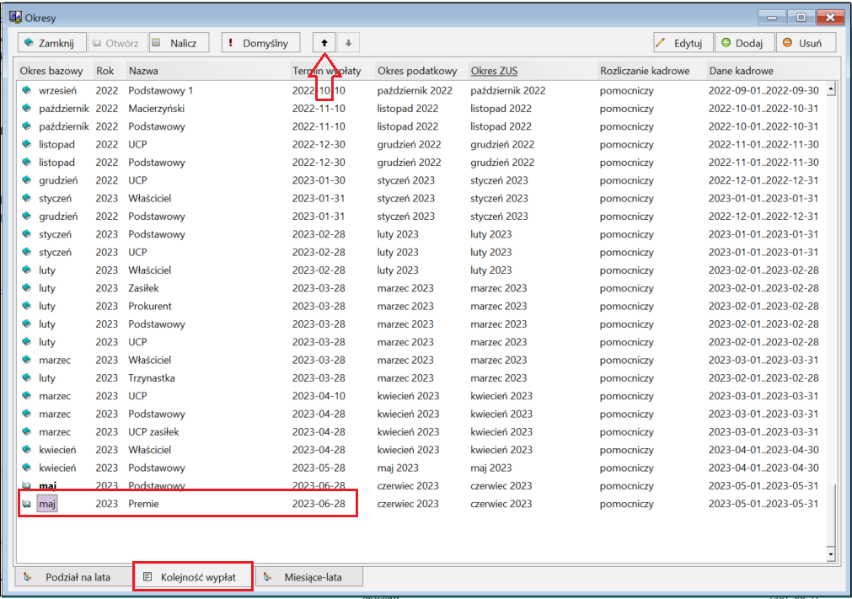Select the październik Macierzyński row
This screenshot has width=852, height=599.
pyautogui.click(x=423, y=108)
